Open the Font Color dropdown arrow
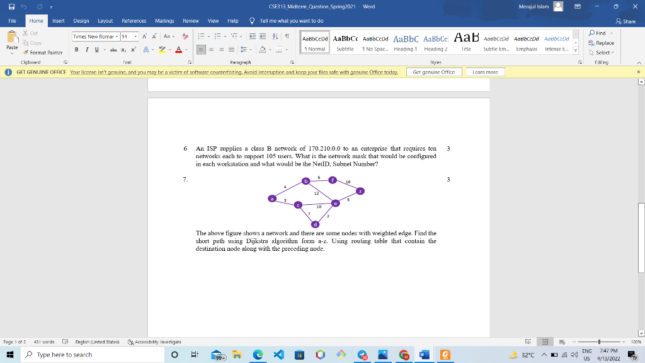This screenshot has height=363, width=645. click(x=186, y=50)
